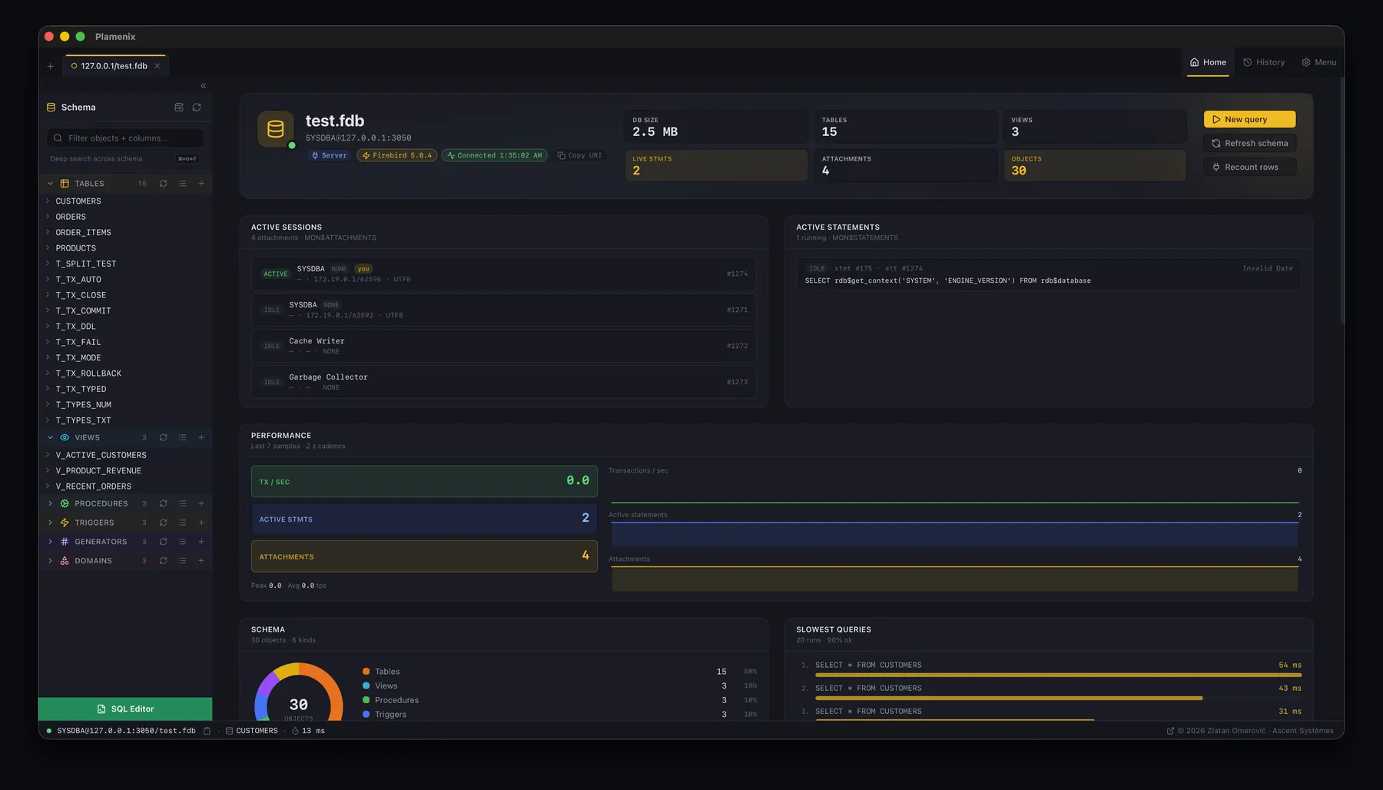Open the Menu
1383x790 pixels.
tap(1318, 62)
